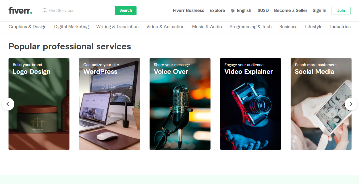Open Graphics & Design category
This screenshot has height=184, width=359.
point(27,27)
